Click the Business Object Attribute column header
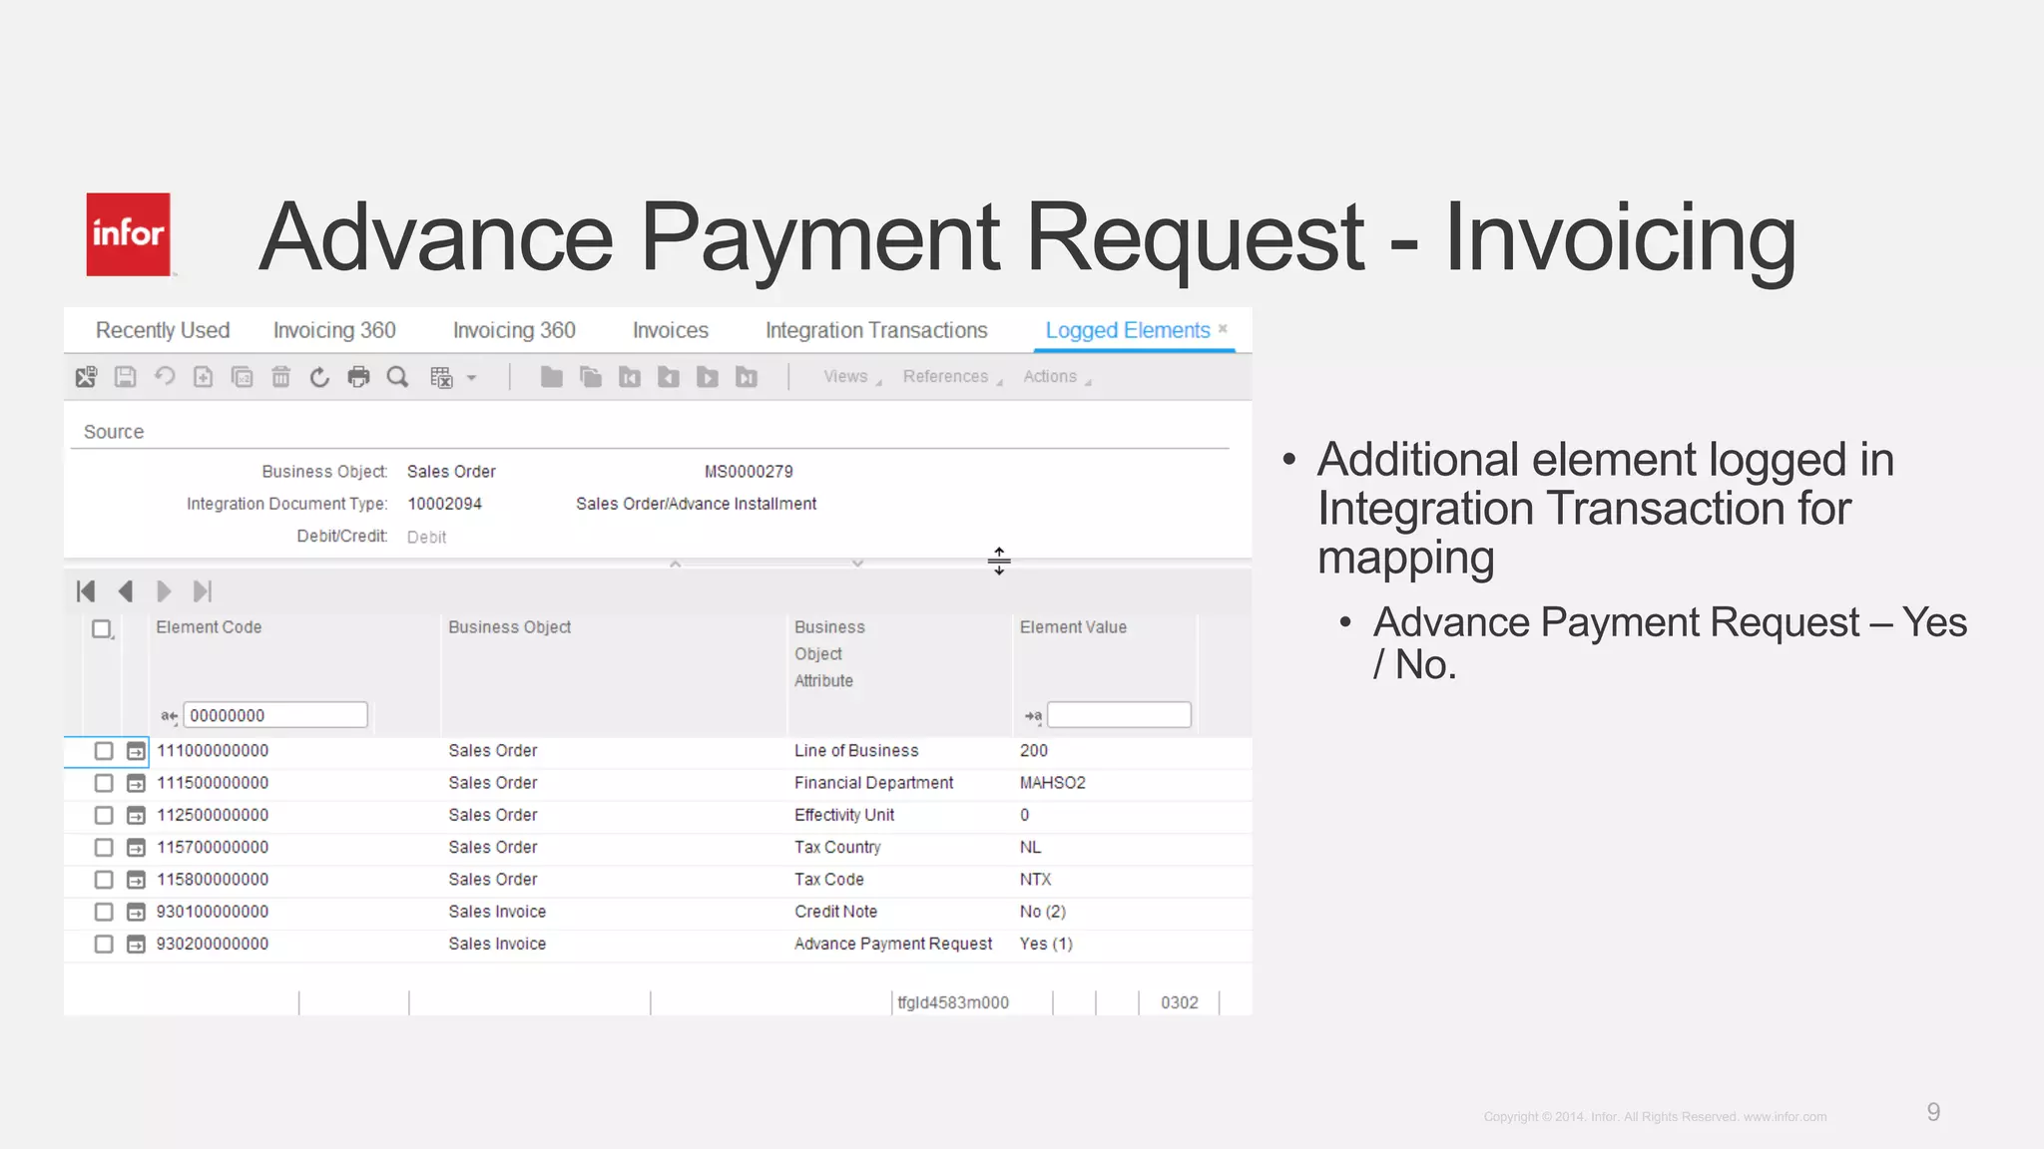This screenshot has width=2044, height=1149. click(x=829, y=654)
